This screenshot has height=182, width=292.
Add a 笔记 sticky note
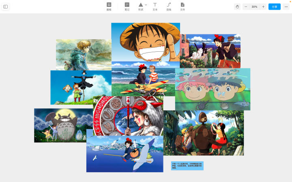point(127,7)
